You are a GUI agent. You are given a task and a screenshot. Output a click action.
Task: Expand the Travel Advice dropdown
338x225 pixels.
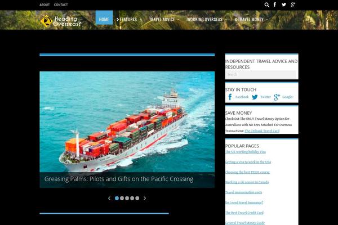[179, 20]
